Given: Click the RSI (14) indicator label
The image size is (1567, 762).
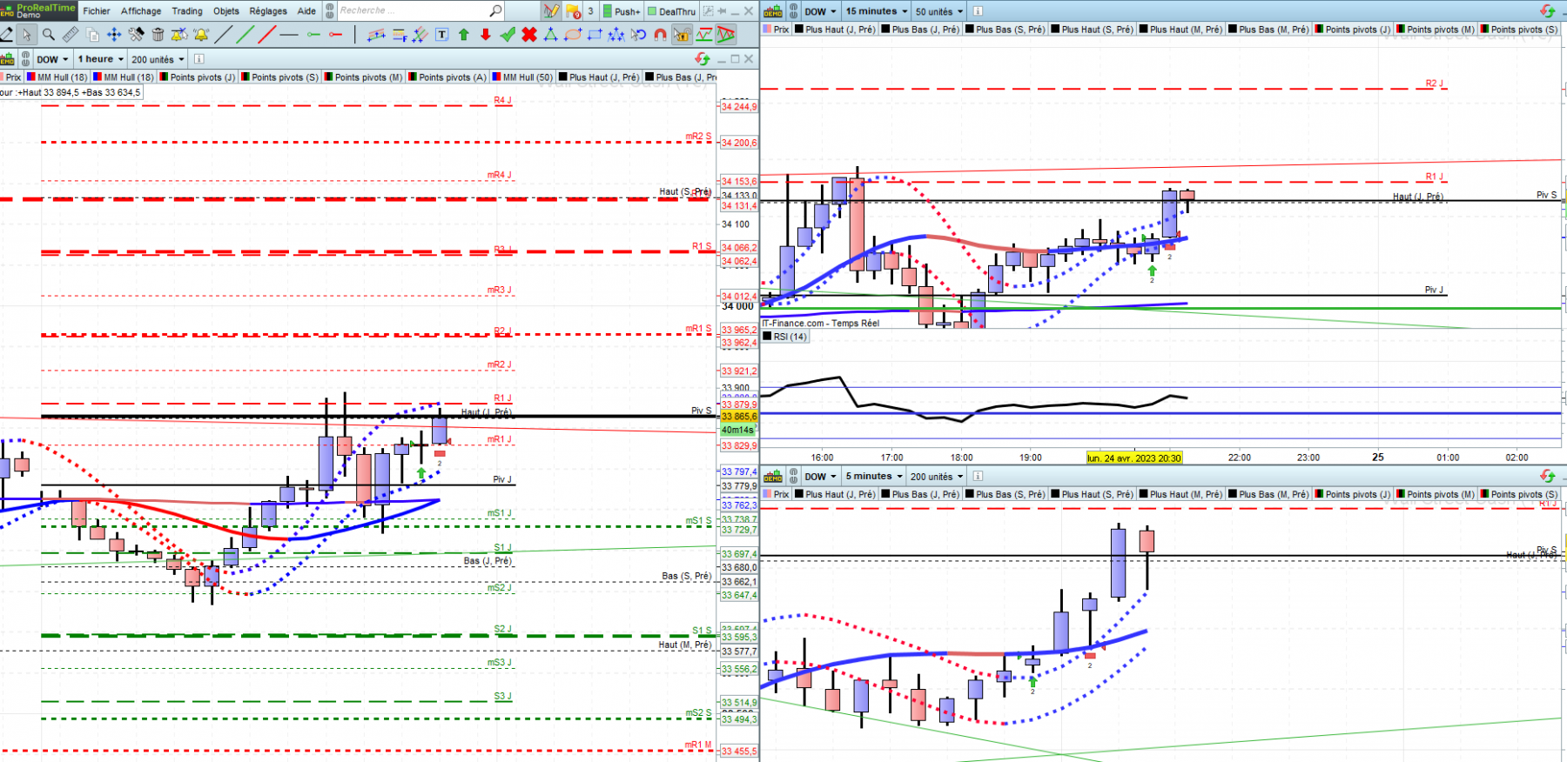Looking at the screenshot, I should pos(790,337).
